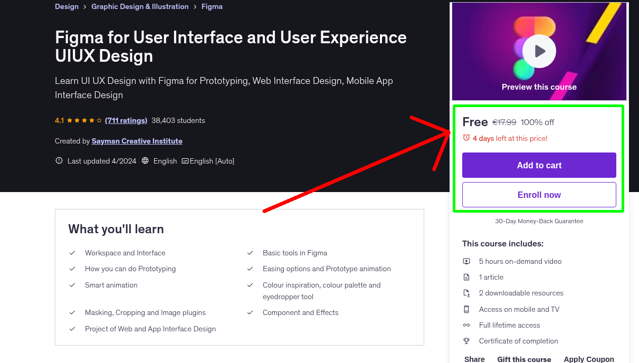Select Gift this course

point(524,359)
